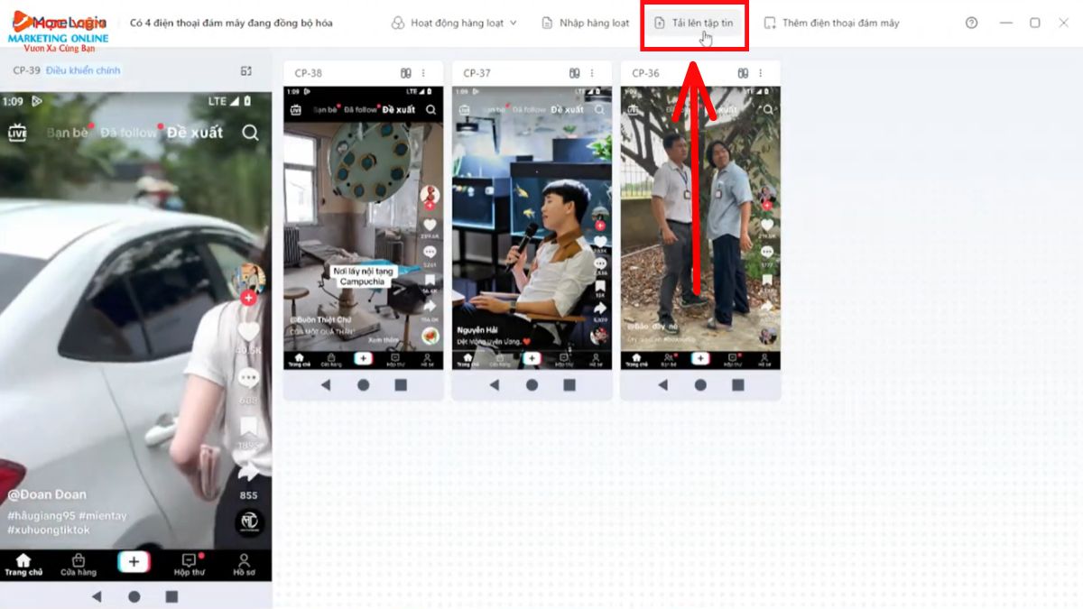Like the video on CP-36 phone

[768, 225]
